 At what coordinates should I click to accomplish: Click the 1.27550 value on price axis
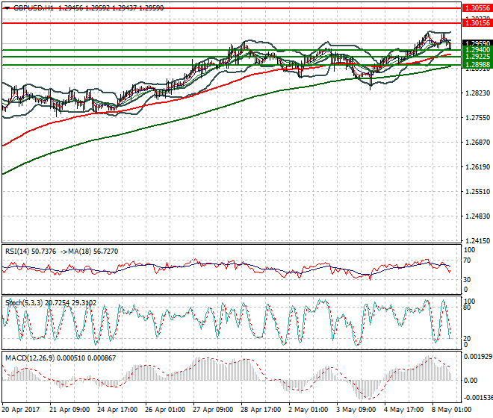tap(477, 118)
